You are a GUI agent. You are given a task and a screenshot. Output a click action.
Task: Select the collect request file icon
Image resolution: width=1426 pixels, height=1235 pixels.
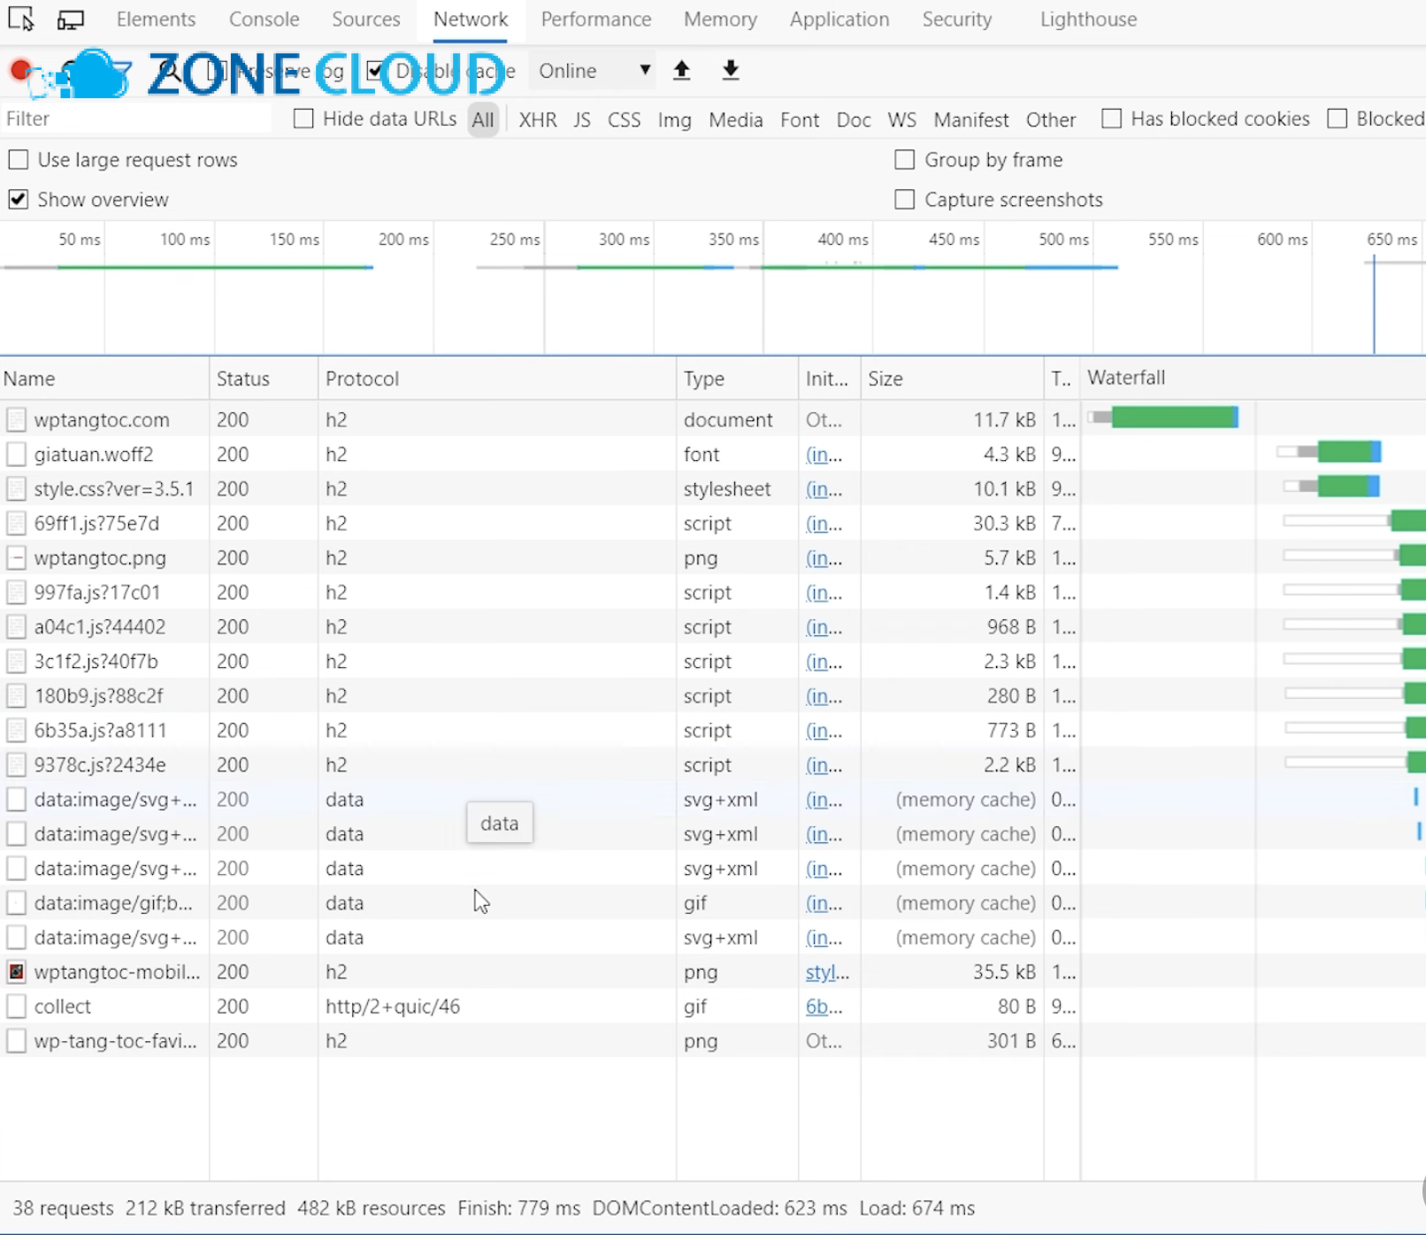point(16,1006)
